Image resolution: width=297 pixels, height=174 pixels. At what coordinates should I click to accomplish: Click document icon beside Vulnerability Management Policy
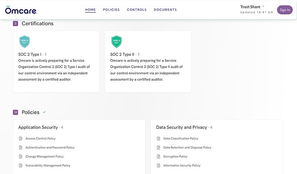[x=20, y=165]
